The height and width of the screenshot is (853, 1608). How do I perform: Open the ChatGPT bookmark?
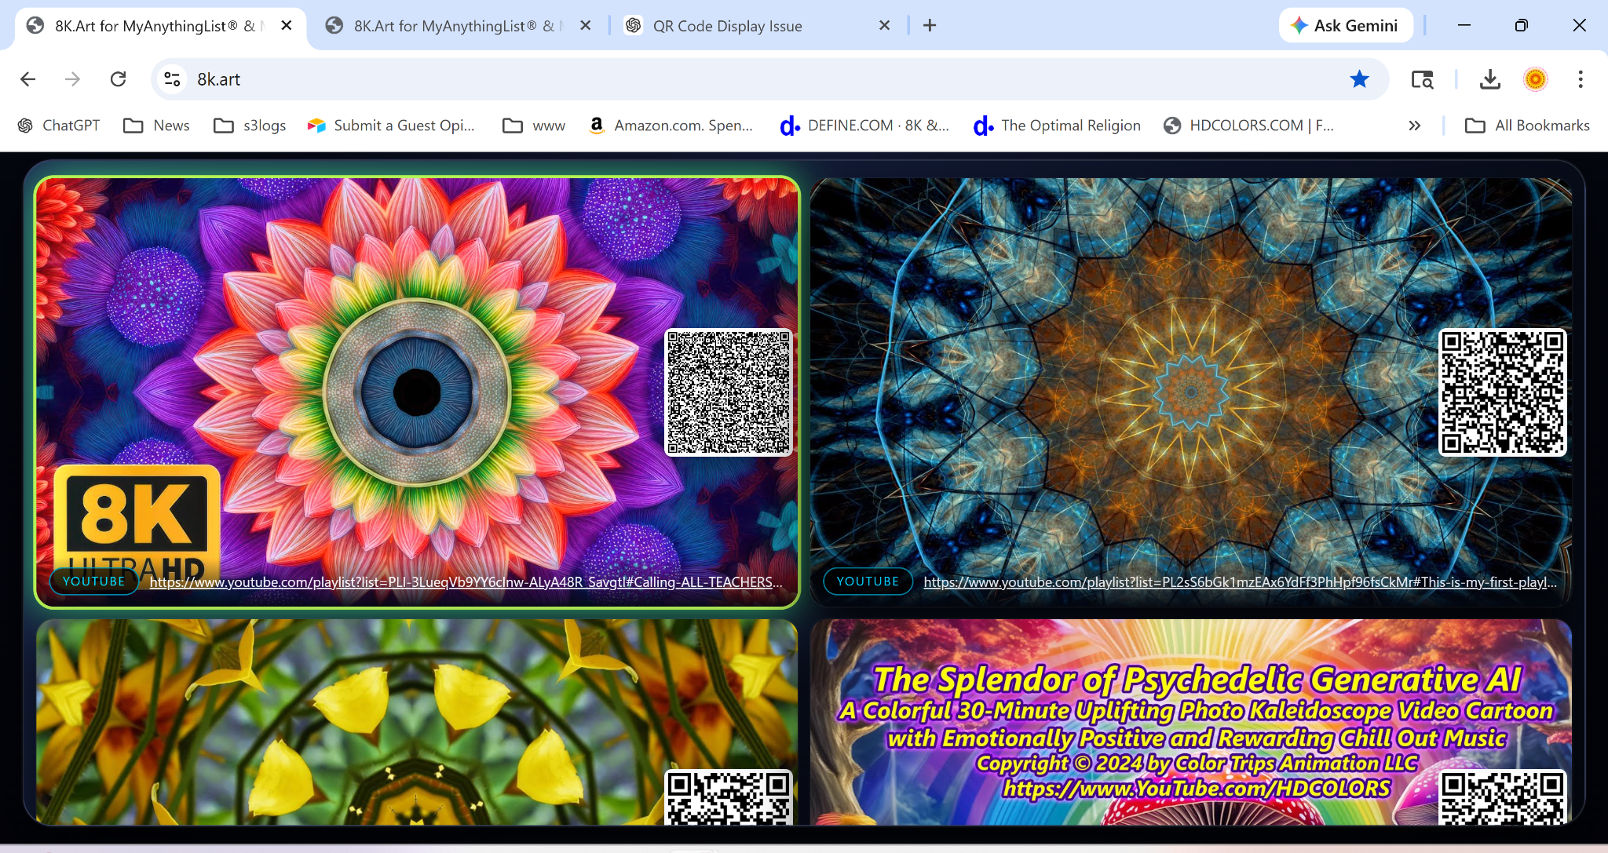point(59,126)
